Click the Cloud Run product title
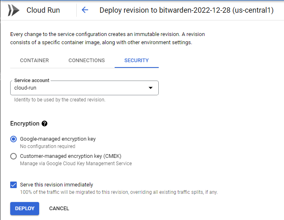 [43, 10]
